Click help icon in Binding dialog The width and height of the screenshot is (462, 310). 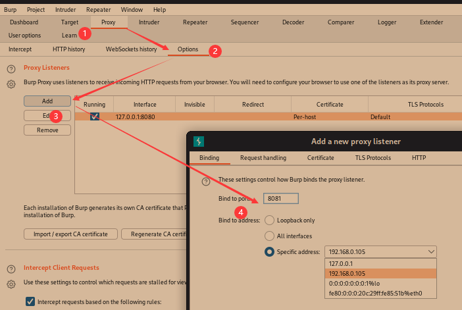pyautogui.click(x=206, y=182)
